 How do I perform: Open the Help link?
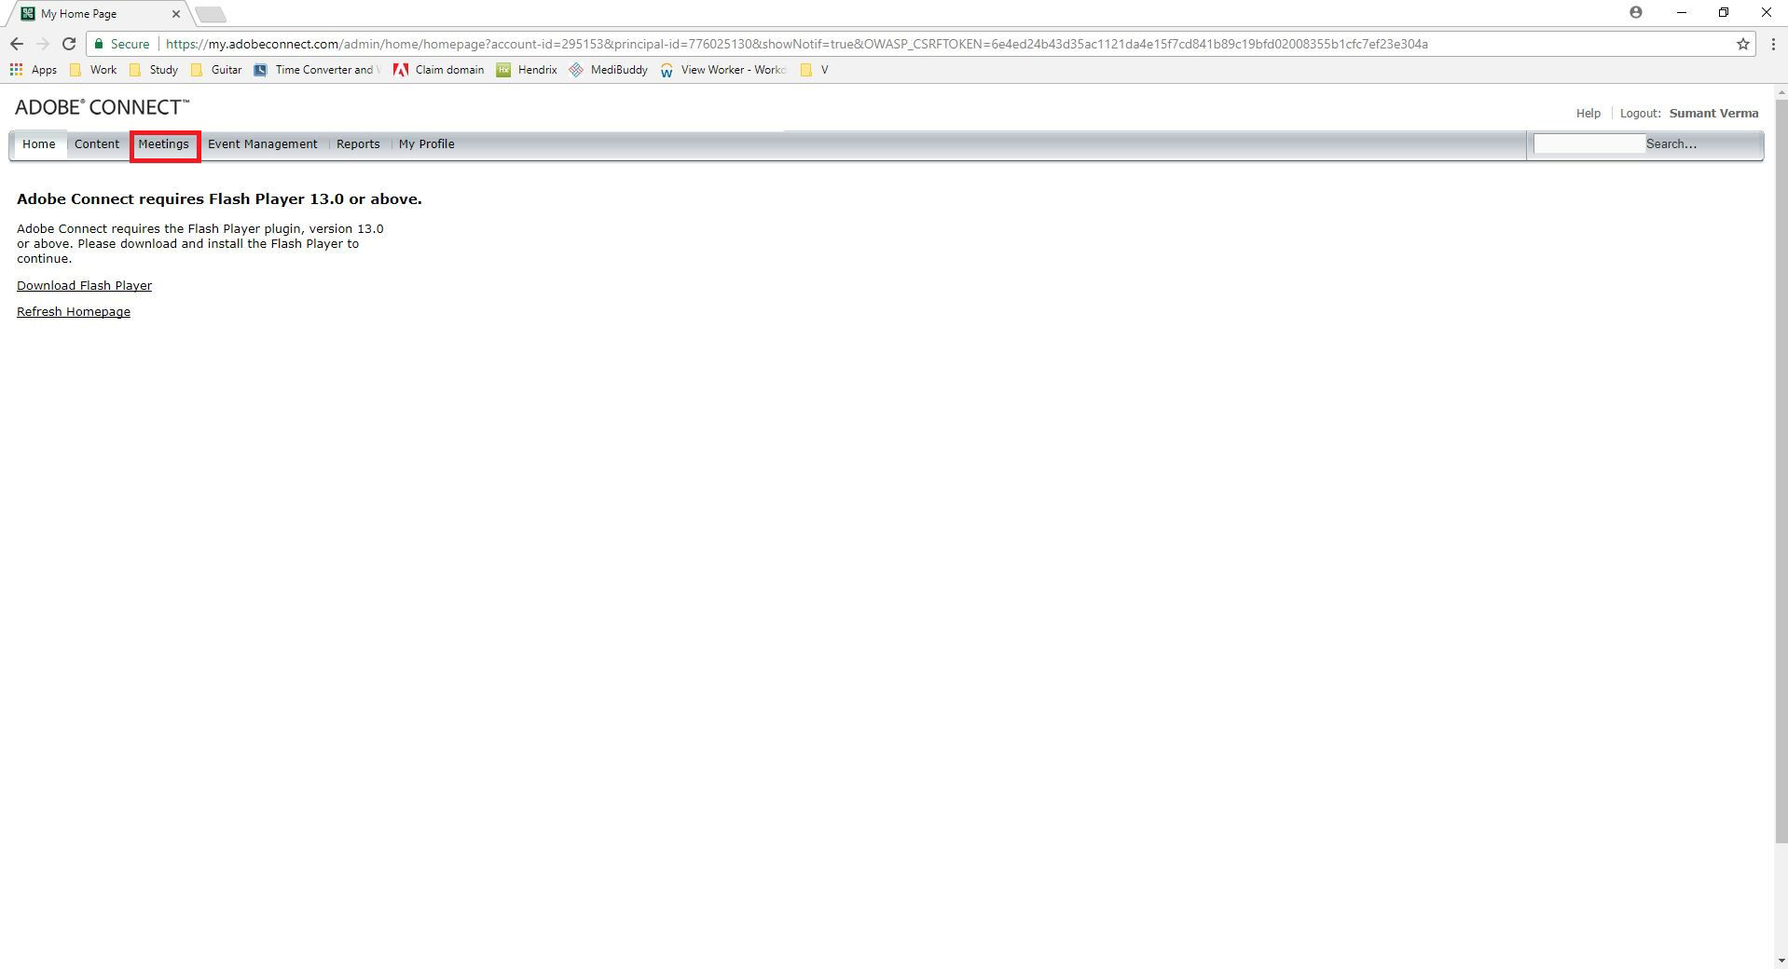point(1589,114)
